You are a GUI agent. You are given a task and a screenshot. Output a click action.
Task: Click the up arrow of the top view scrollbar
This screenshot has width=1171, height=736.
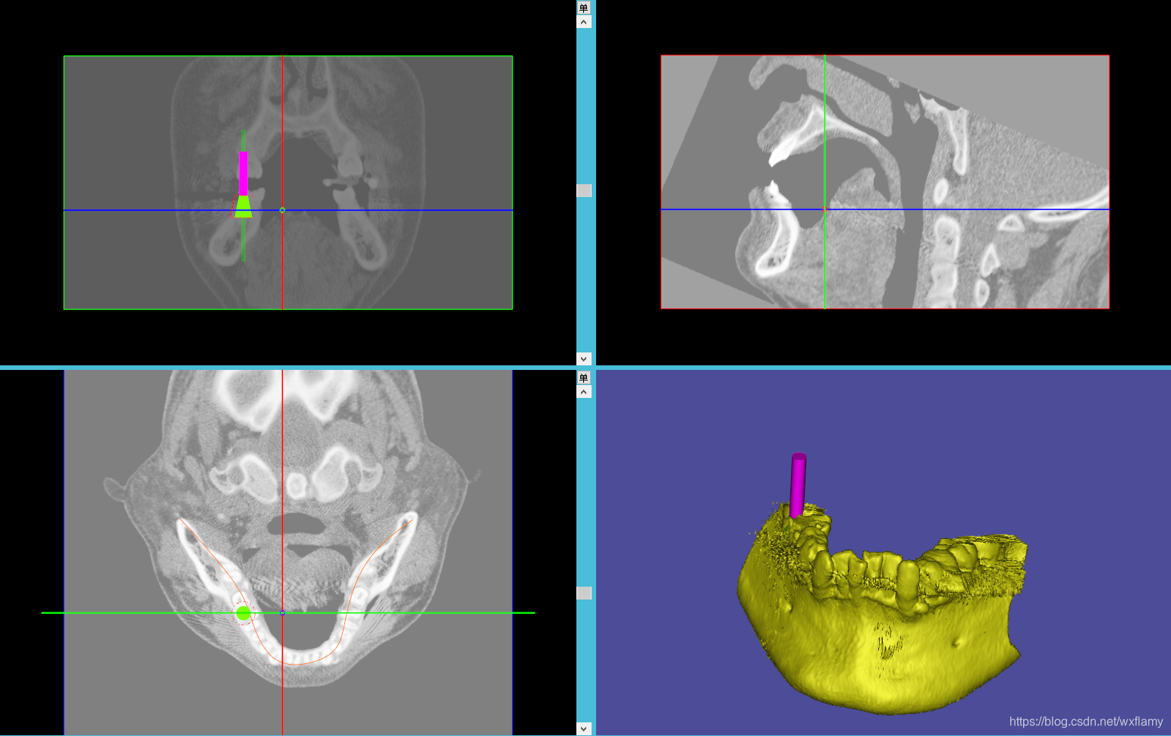click(x=583, y=22)
